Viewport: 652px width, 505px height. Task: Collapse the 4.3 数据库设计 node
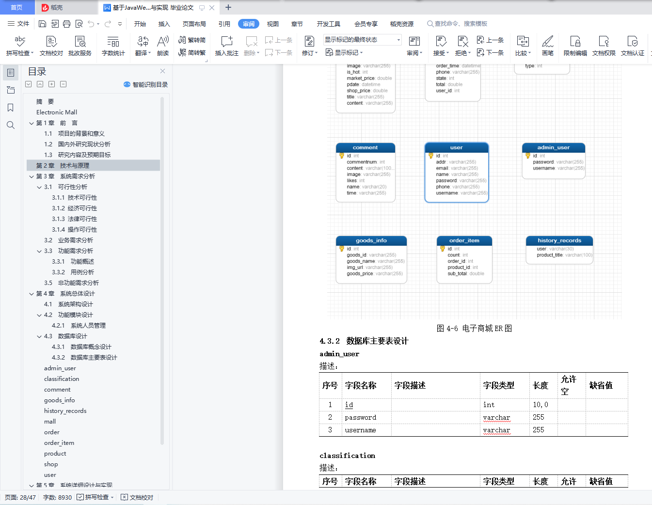[x=39, y=336]
